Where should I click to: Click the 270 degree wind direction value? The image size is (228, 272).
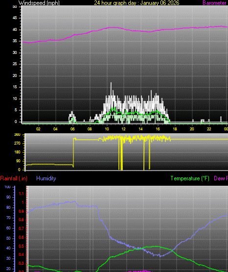[17, 143]
